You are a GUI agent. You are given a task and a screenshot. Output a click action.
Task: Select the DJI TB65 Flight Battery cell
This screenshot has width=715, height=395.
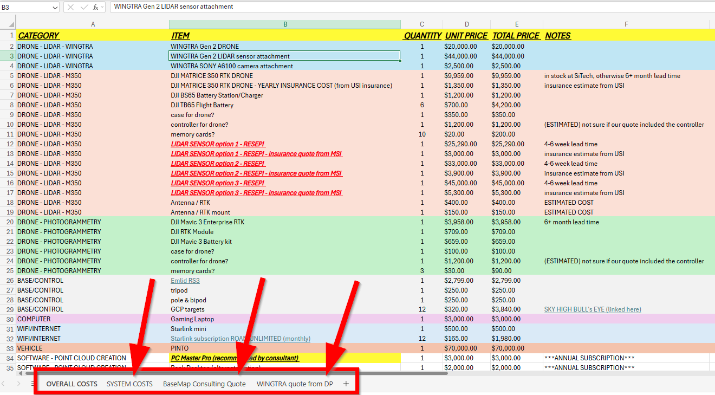(x=285, y=105)
